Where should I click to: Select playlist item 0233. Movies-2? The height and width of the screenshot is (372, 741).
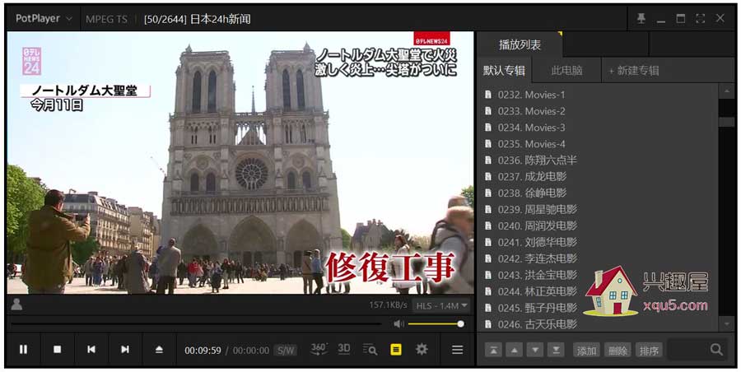[x=598, y=112]
